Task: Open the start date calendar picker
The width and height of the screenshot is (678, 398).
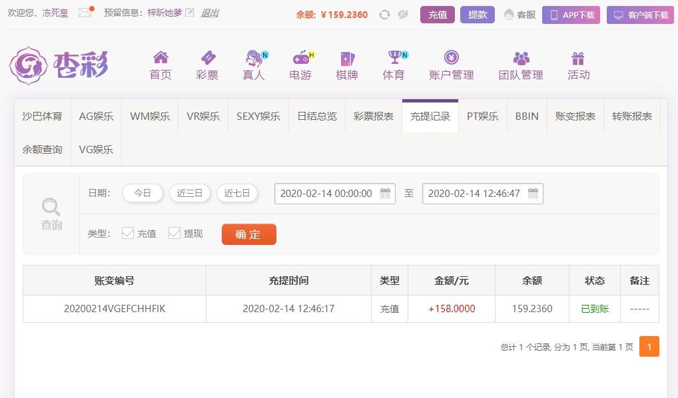Action: 385,193
